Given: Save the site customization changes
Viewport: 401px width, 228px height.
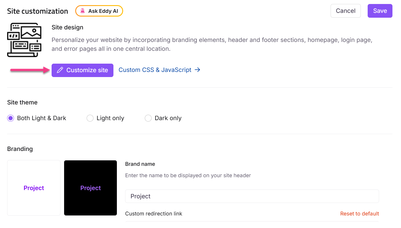Looking at the screenshot, I should pos(380,11).
